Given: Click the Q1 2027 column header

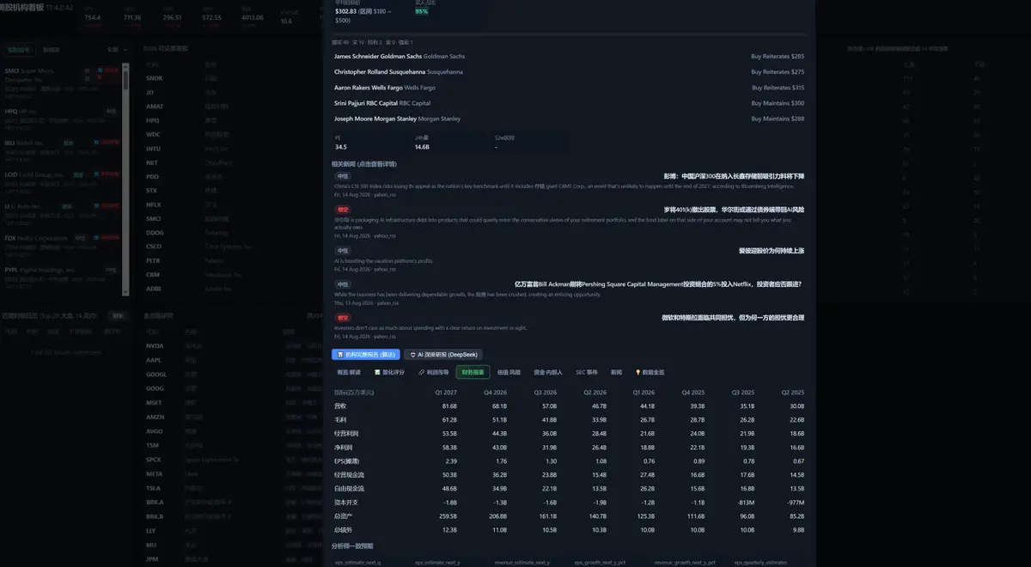Looking at the screenshot, I should point(446,392).
